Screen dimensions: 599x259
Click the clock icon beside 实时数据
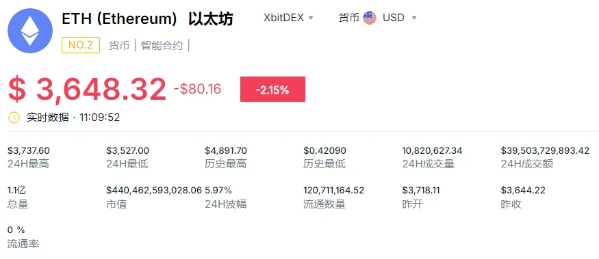[14, 117]
